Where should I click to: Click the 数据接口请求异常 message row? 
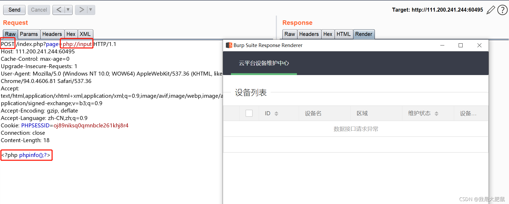pyautogui.click(x=356, y=129)
